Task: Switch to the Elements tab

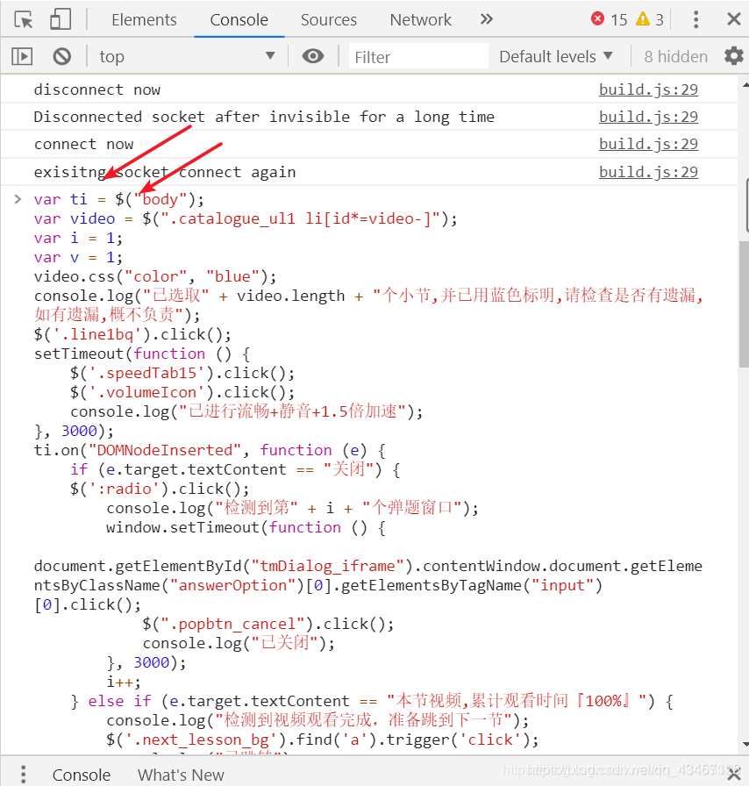Action: click(x=144, y=19)
